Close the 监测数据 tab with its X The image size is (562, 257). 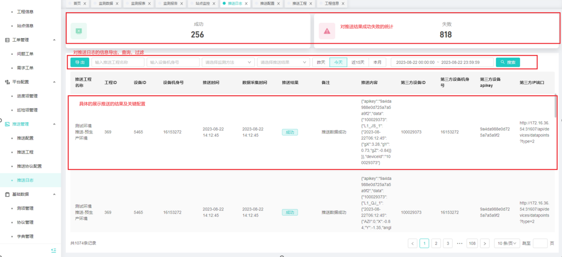(117, 4)
